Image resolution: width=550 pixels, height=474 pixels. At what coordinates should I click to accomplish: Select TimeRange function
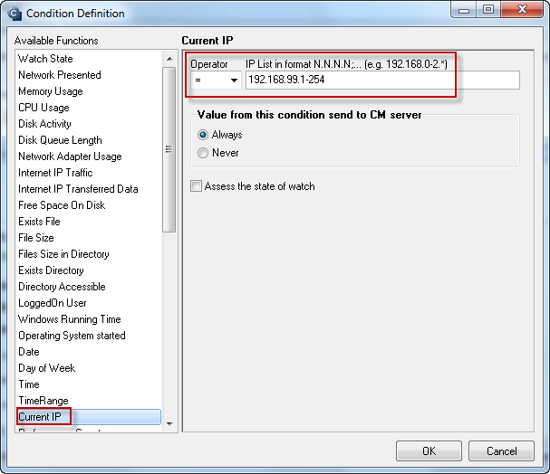pos(89,401)
